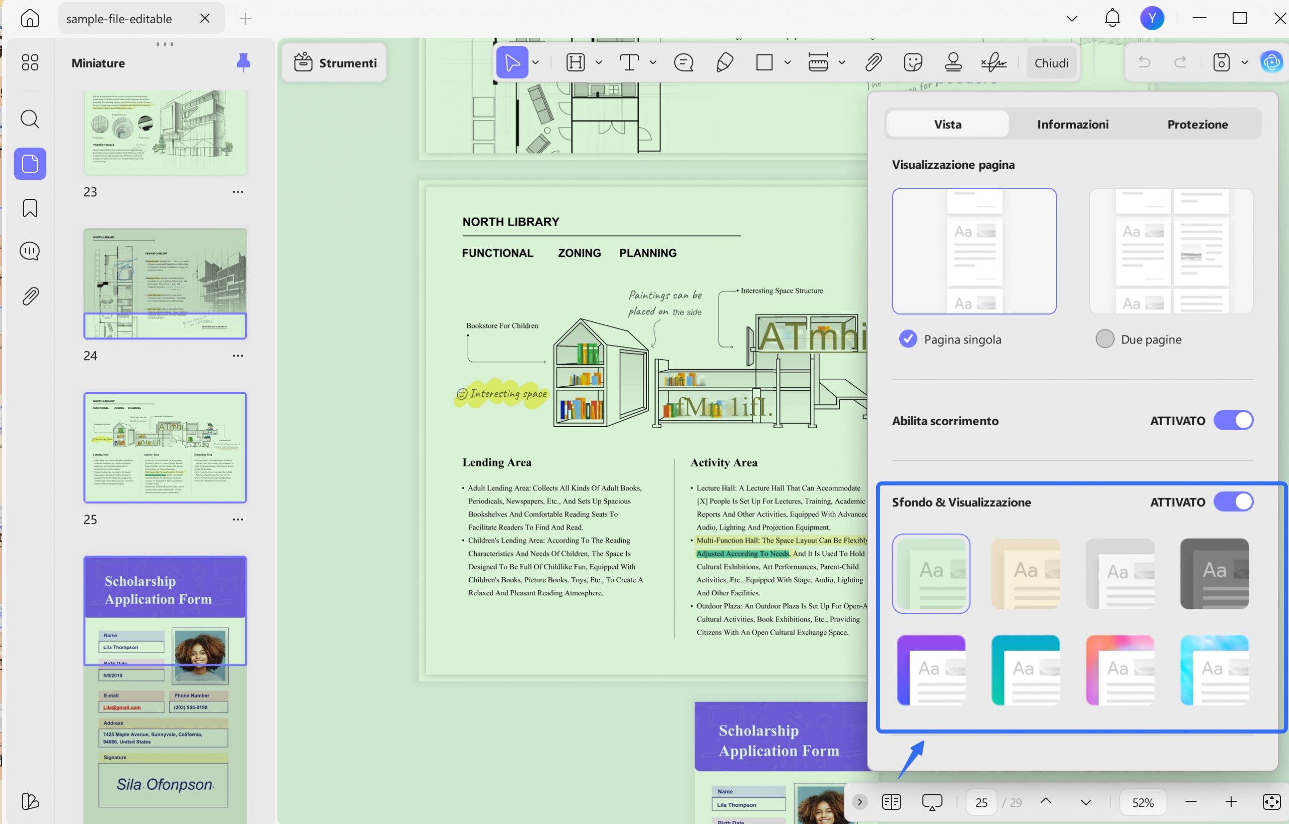Select Due pagine radio option

click(x=1105, y=339)
